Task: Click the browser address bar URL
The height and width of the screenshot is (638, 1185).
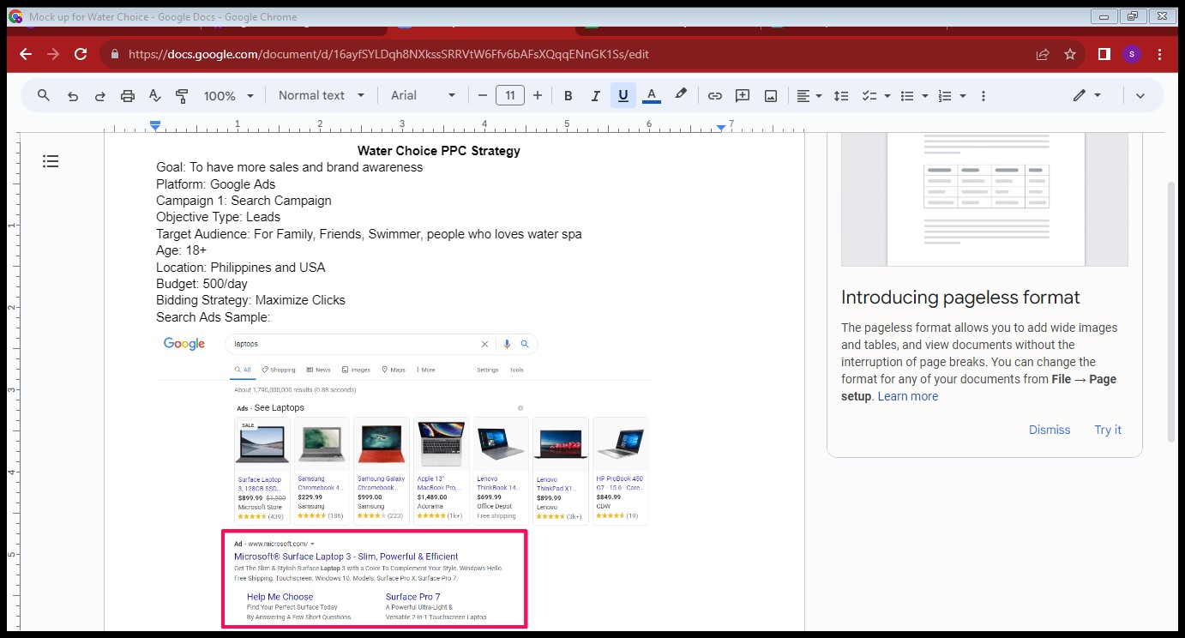Action: tap(388, 54)
